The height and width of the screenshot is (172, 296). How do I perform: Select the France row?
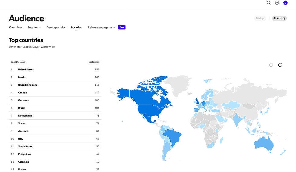pos(55,169)
